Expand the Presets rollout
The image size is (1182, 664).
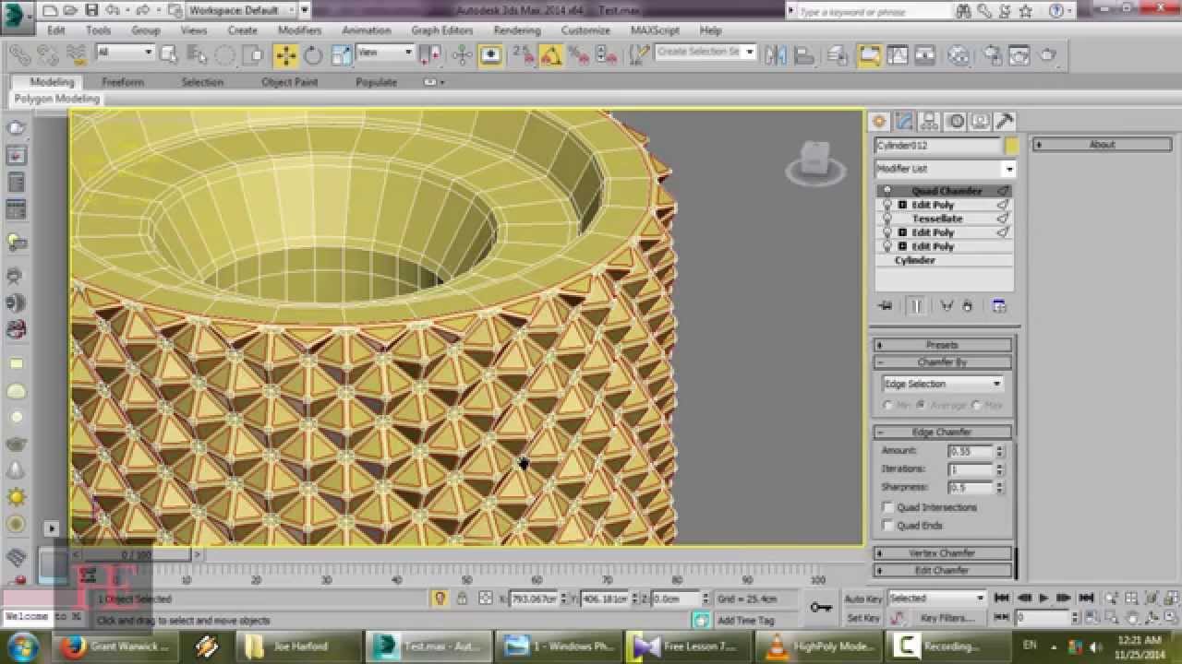[x=942, y=345]
